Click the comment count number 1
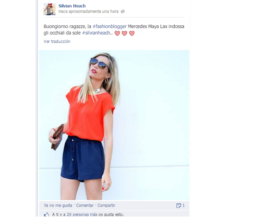 pyautogui.click(x=184, y=205)
